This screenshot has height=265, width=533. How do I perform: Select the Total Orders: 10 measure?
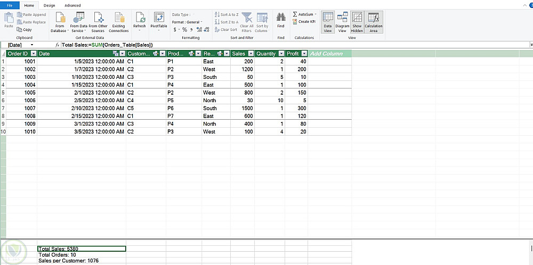82,255
